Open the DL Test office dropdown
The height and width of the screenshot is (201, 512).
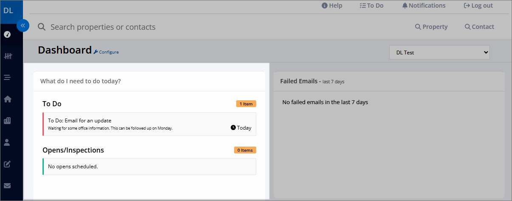tap(439, 52)
